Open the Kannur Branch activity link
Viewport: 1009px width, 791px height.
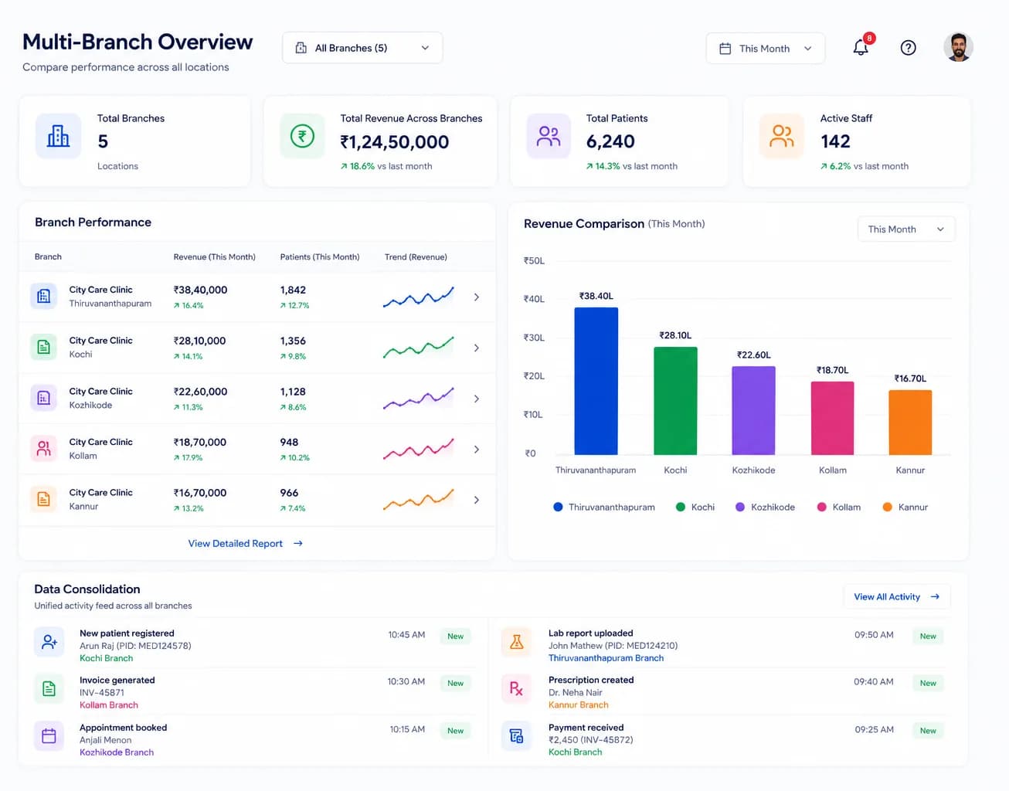[579, 705]
